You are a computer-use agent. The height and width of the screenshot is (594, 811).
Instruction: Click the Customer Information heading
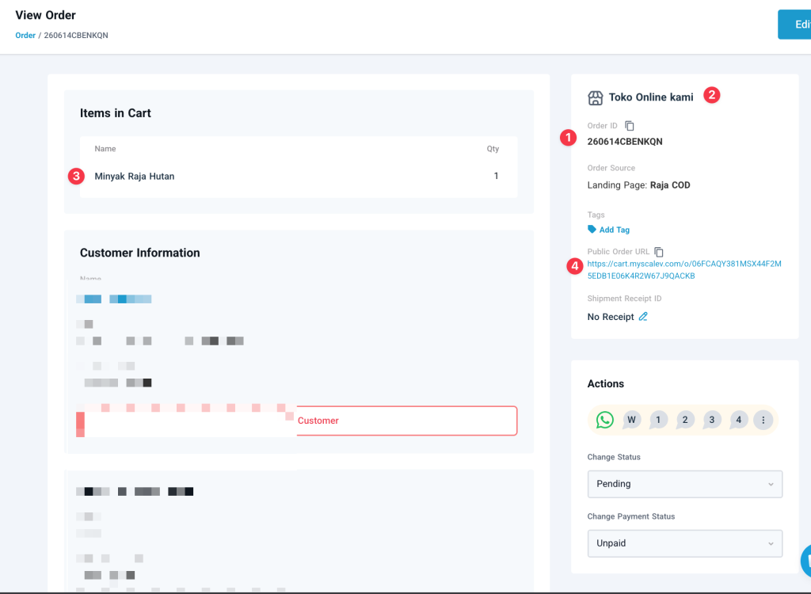(x=139, y=253)
